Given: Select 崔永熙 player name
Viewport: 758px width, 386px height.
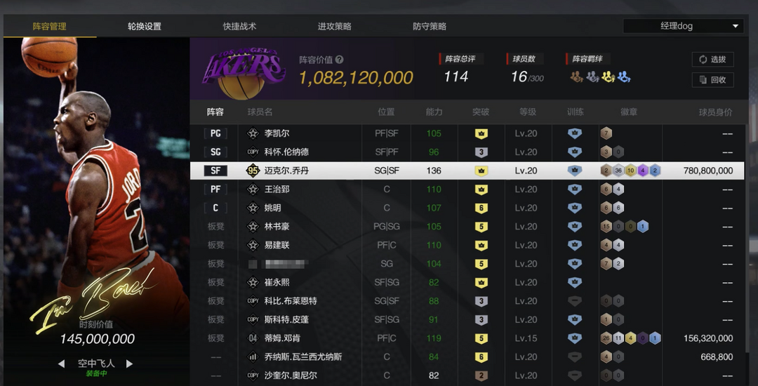Looking at the screenshot, I should 277,283.
